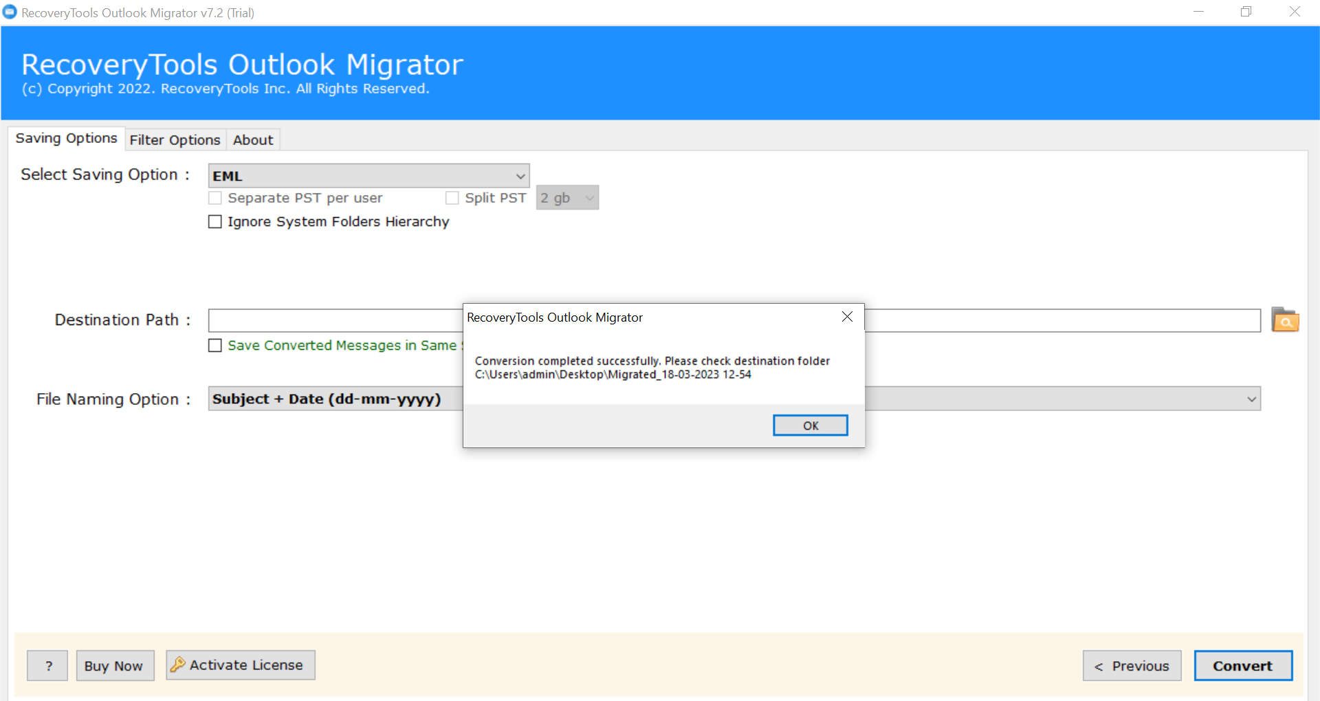Open the About tab
The height and width of the screenshot is (701, 1320).
(x=253, y=140)
